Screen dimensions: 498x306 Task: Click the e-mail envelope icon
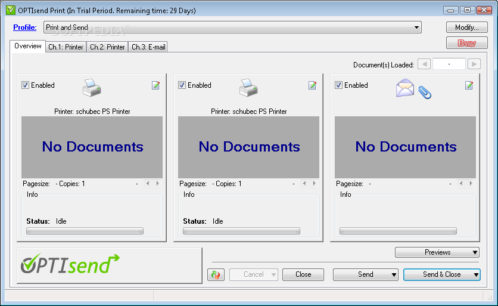405,88
